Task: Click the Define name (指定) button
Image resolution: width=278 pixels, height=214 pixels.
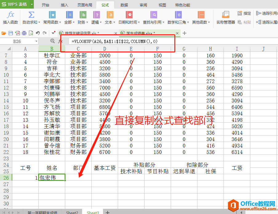Action: 244,13
